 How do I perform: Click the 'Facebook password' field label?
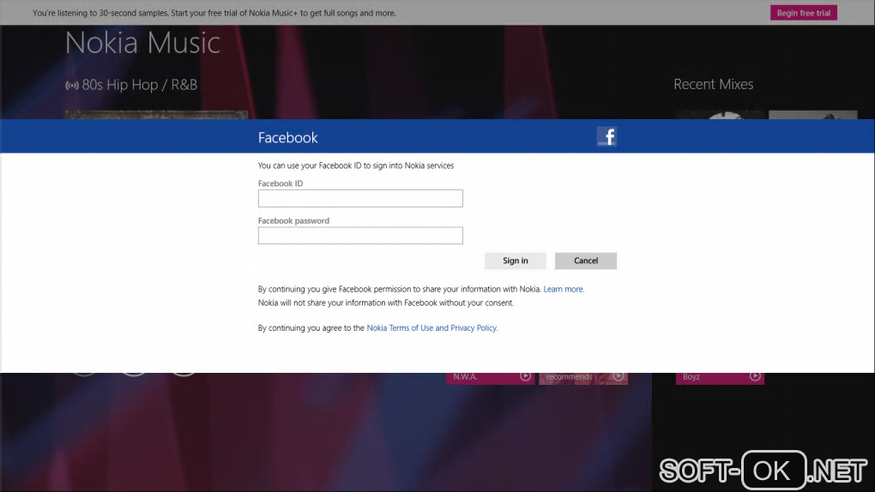pyautogui.click(x=293, y=221)
